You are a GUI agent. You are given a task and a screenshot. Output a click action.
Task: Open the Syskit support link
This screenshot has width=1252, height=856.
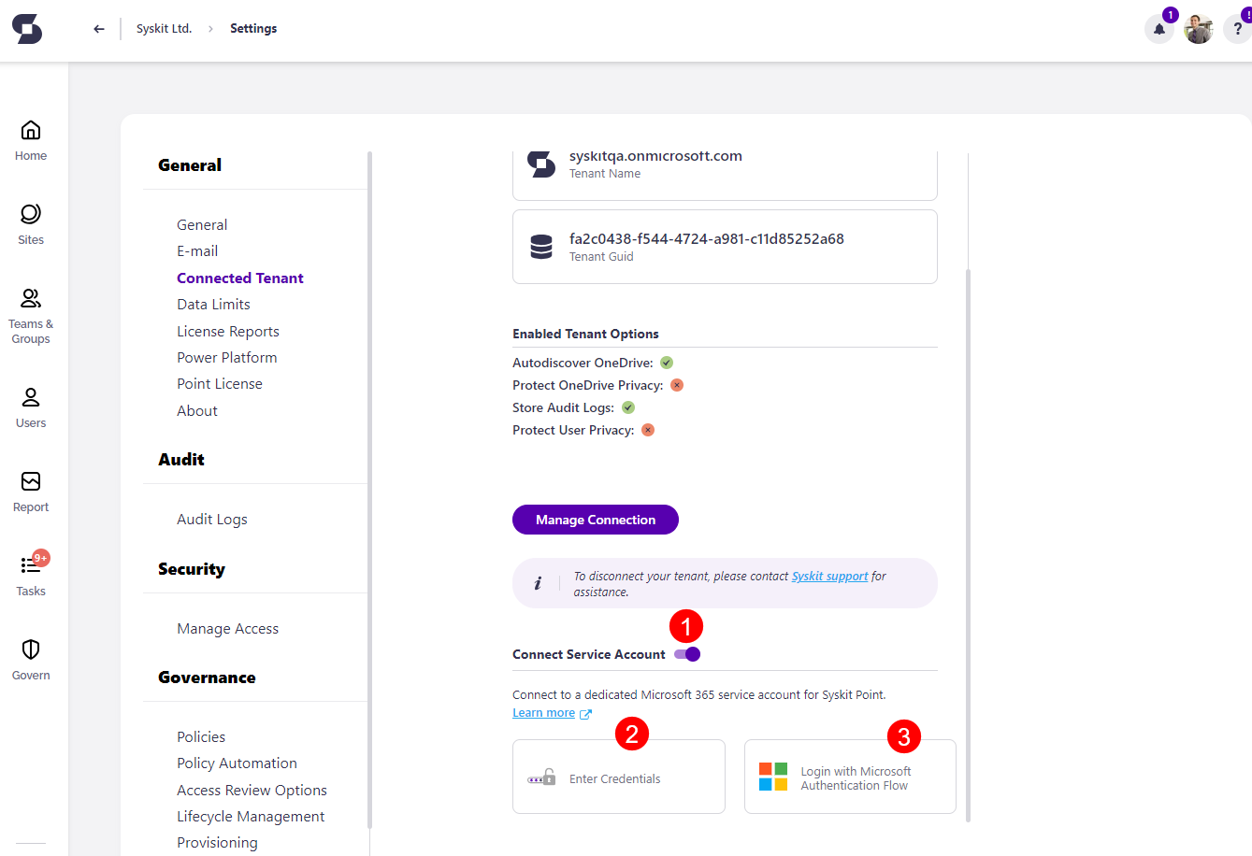[x=829, y=576]
